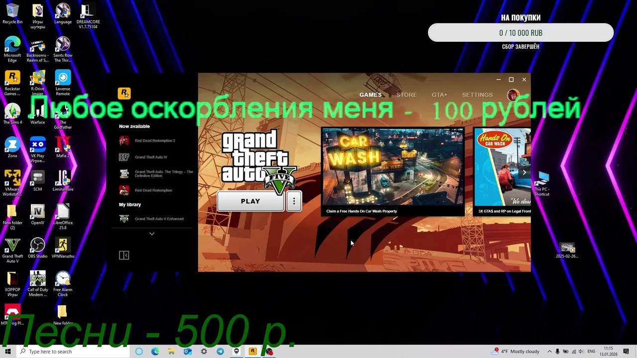Open weather widget showing Mostly cloudy
Screen dimensions: 637x358
click(x=516, y=352)
